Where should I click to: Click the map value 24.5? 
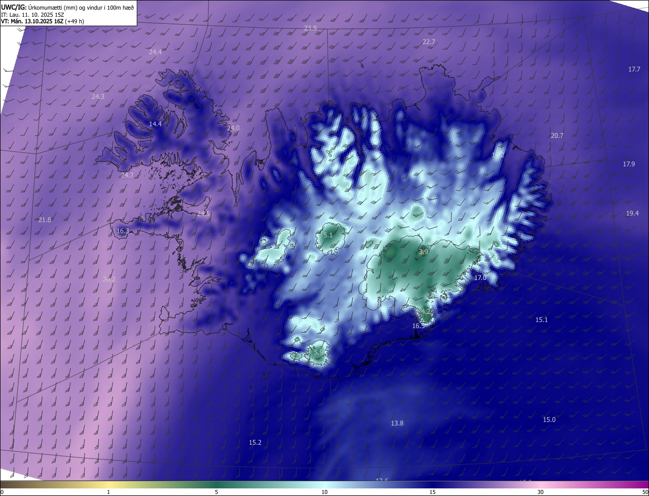coord(203,214)
